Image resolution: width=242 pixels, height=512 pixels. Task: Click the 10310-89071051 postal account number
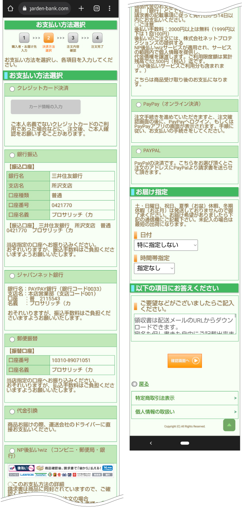click(82, 360)
